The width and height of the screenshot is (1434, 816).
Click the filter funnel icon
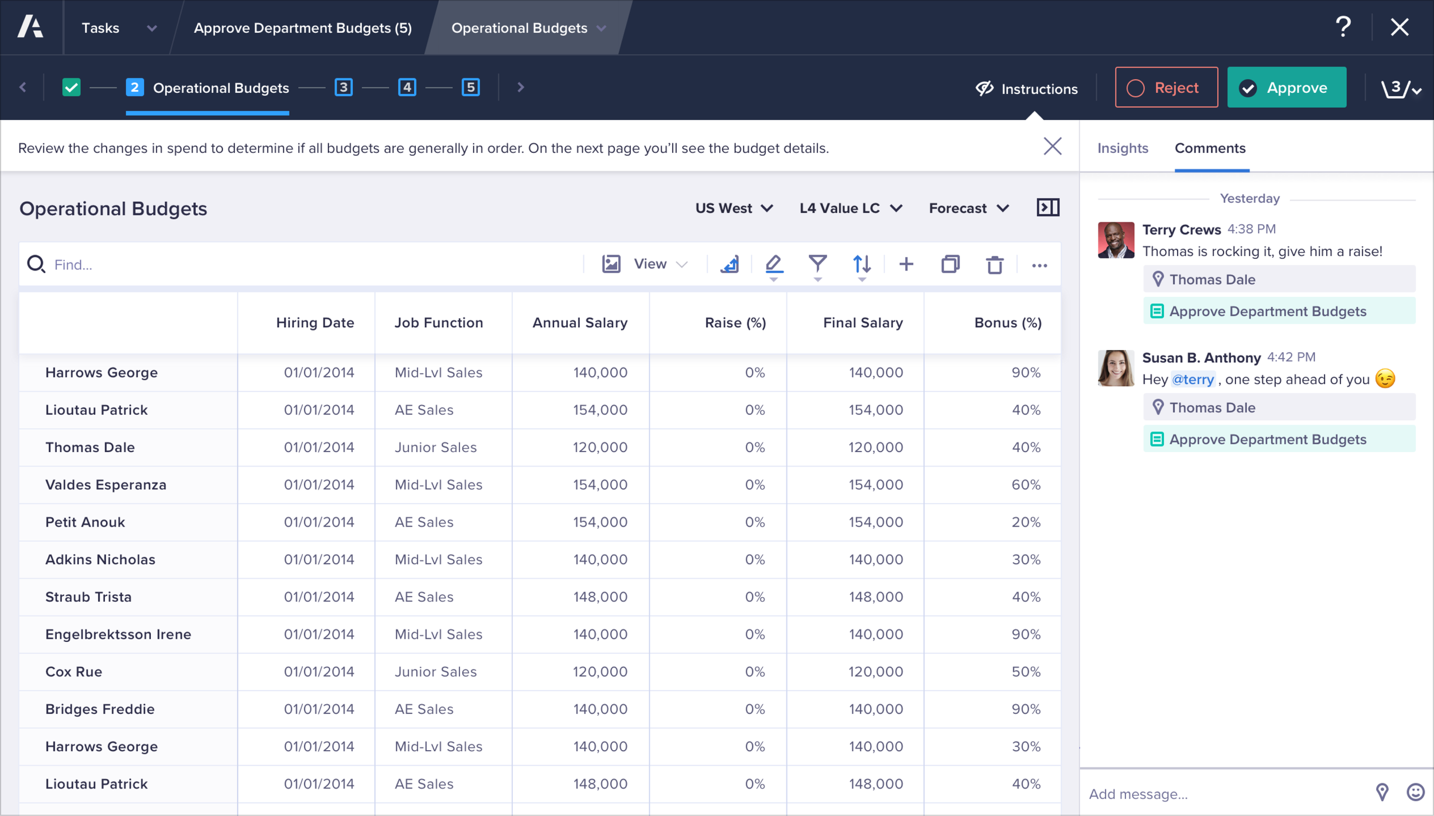coord(817,264)
